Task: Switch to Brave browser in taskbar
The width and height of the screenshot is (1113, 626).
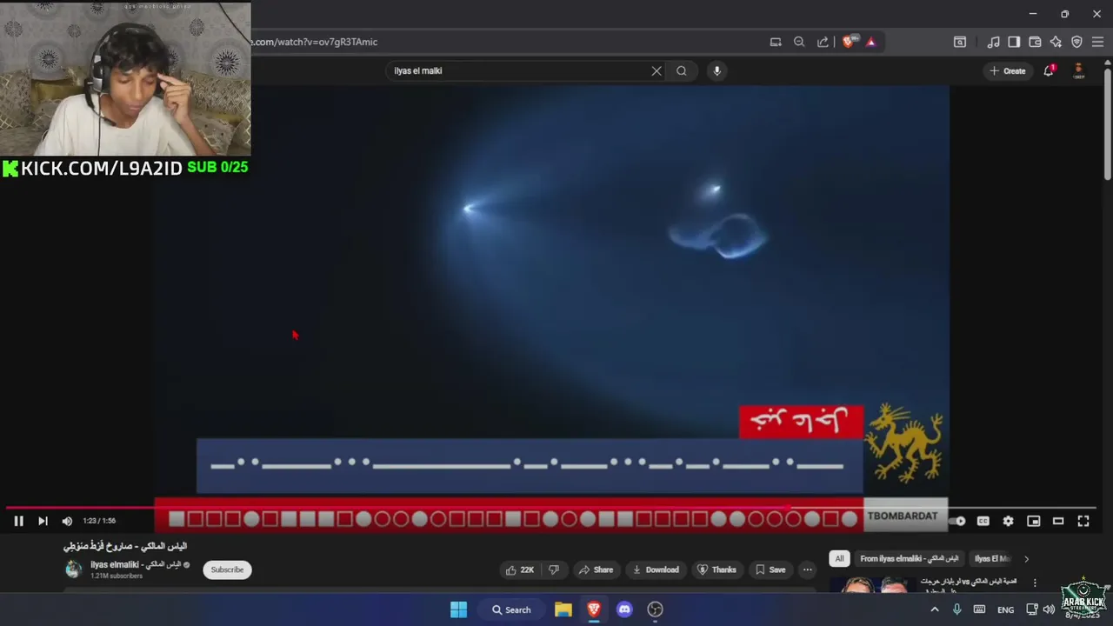Action: (x=594, y=609)
